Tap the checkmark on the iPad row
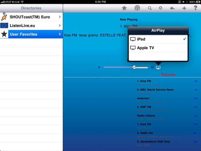The height and width of the screenshot is (151, 201). coord(184,39)
